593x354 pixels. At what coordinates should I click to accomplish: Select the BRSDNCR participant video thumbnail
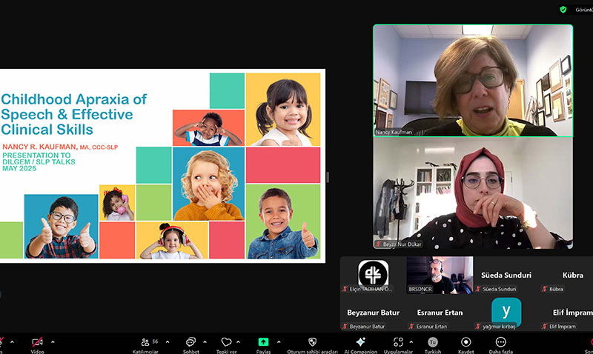coord(440,275)
